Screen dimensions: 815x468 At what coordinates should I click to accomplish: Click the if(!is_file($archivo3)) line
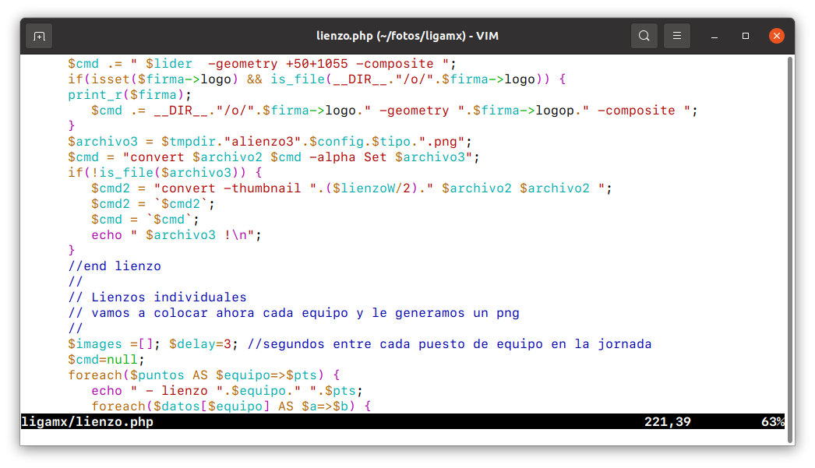pyautogui.click(x=164, y=173)
